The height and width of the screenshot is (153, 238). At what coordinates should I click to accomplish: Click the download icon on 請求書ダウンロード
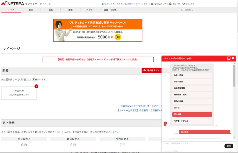[x=145, y=70]
